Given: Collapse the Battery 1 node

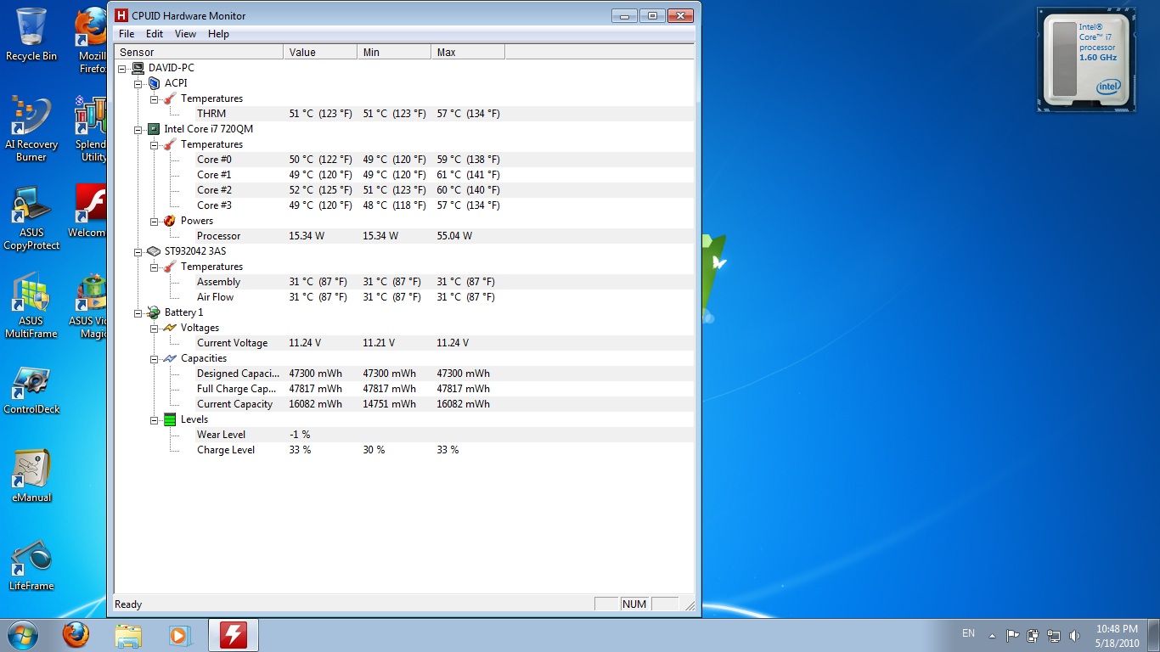Looking at the screenshot, I should [138, 312].
